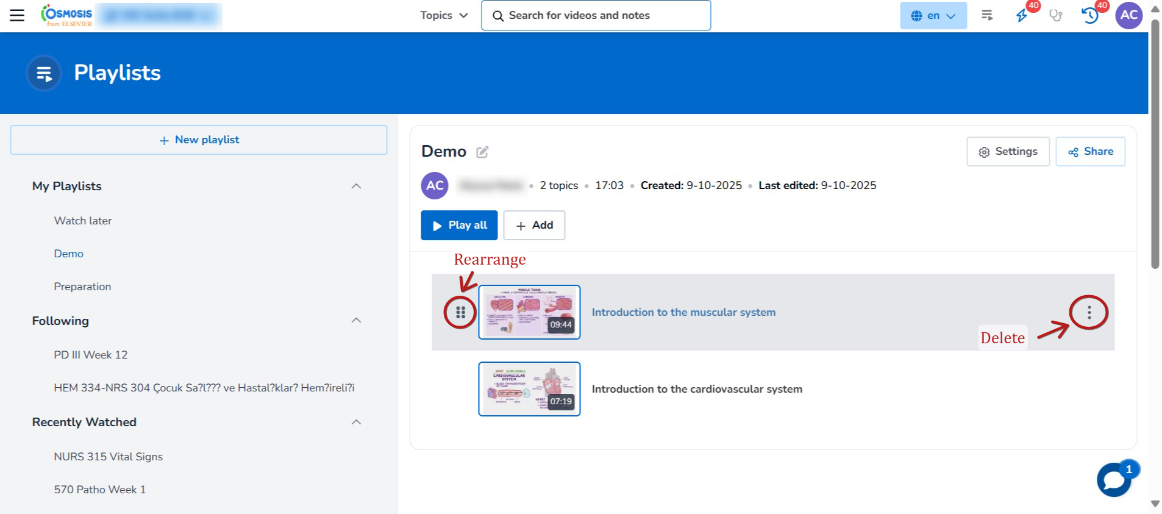Click the drag handle to rearrange muscular video
This screenshot has width=1162, height=514.
(460, 312)
